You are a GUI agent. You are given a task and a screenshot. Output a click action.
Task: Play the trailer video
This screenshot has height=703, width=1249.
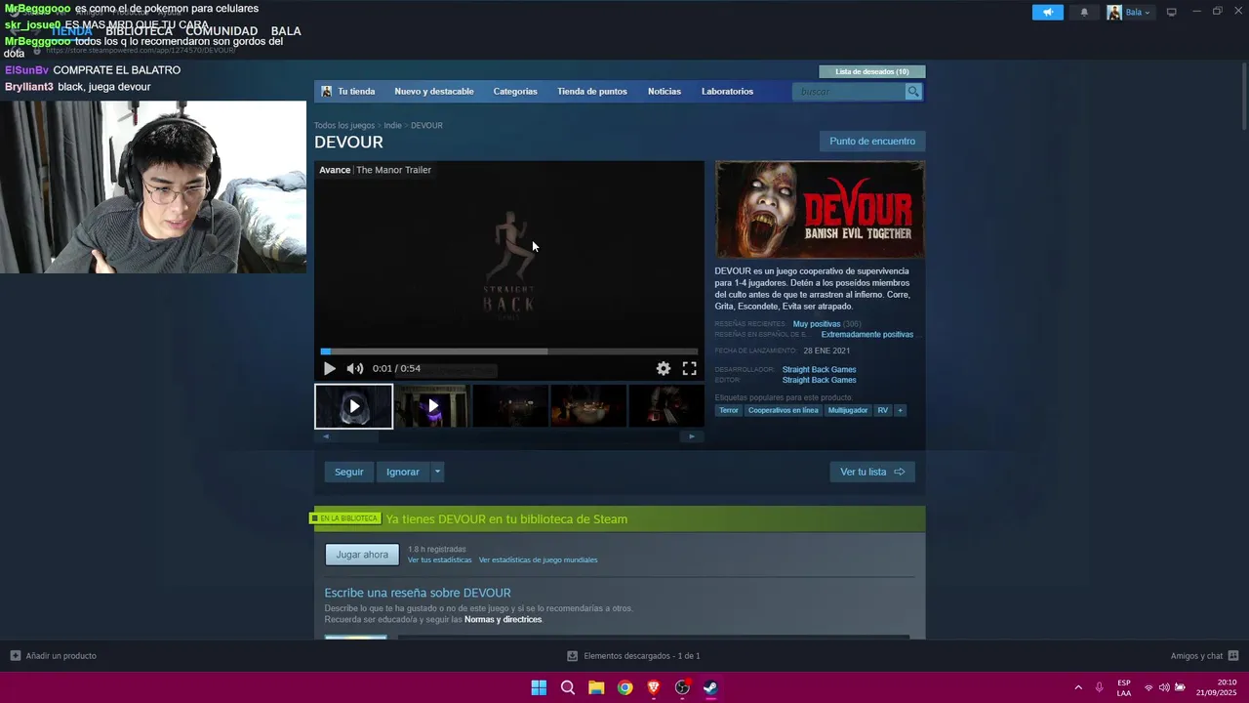(329, 368)
